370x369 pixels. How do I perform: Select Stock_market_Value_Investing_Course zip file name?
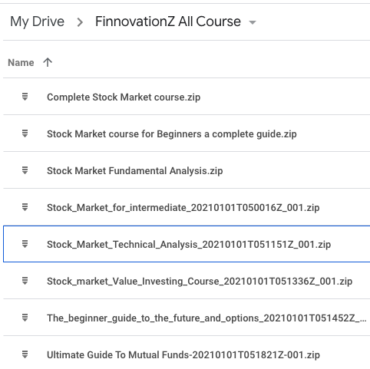(x=200, y=282)
